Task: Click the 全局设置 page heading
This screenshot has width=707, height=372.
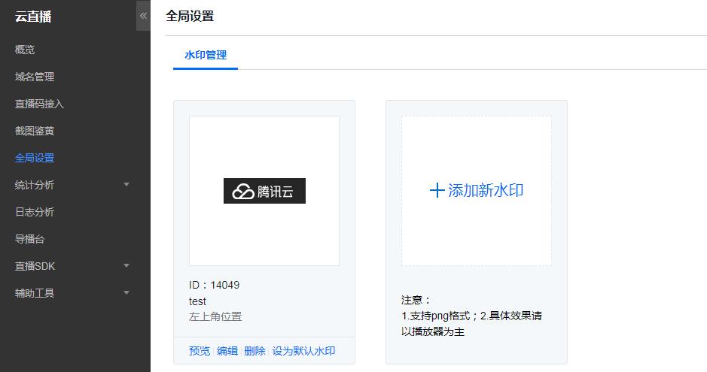Action: [x=190, y=17]
